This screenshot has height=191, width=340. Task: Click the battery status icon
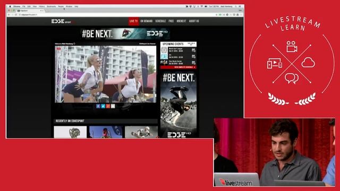click(206, 6)
